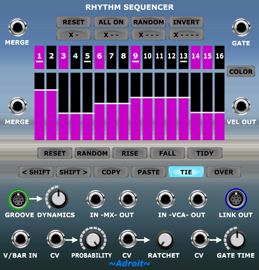Toggle the highlighted TIE button

coord(186,172)
